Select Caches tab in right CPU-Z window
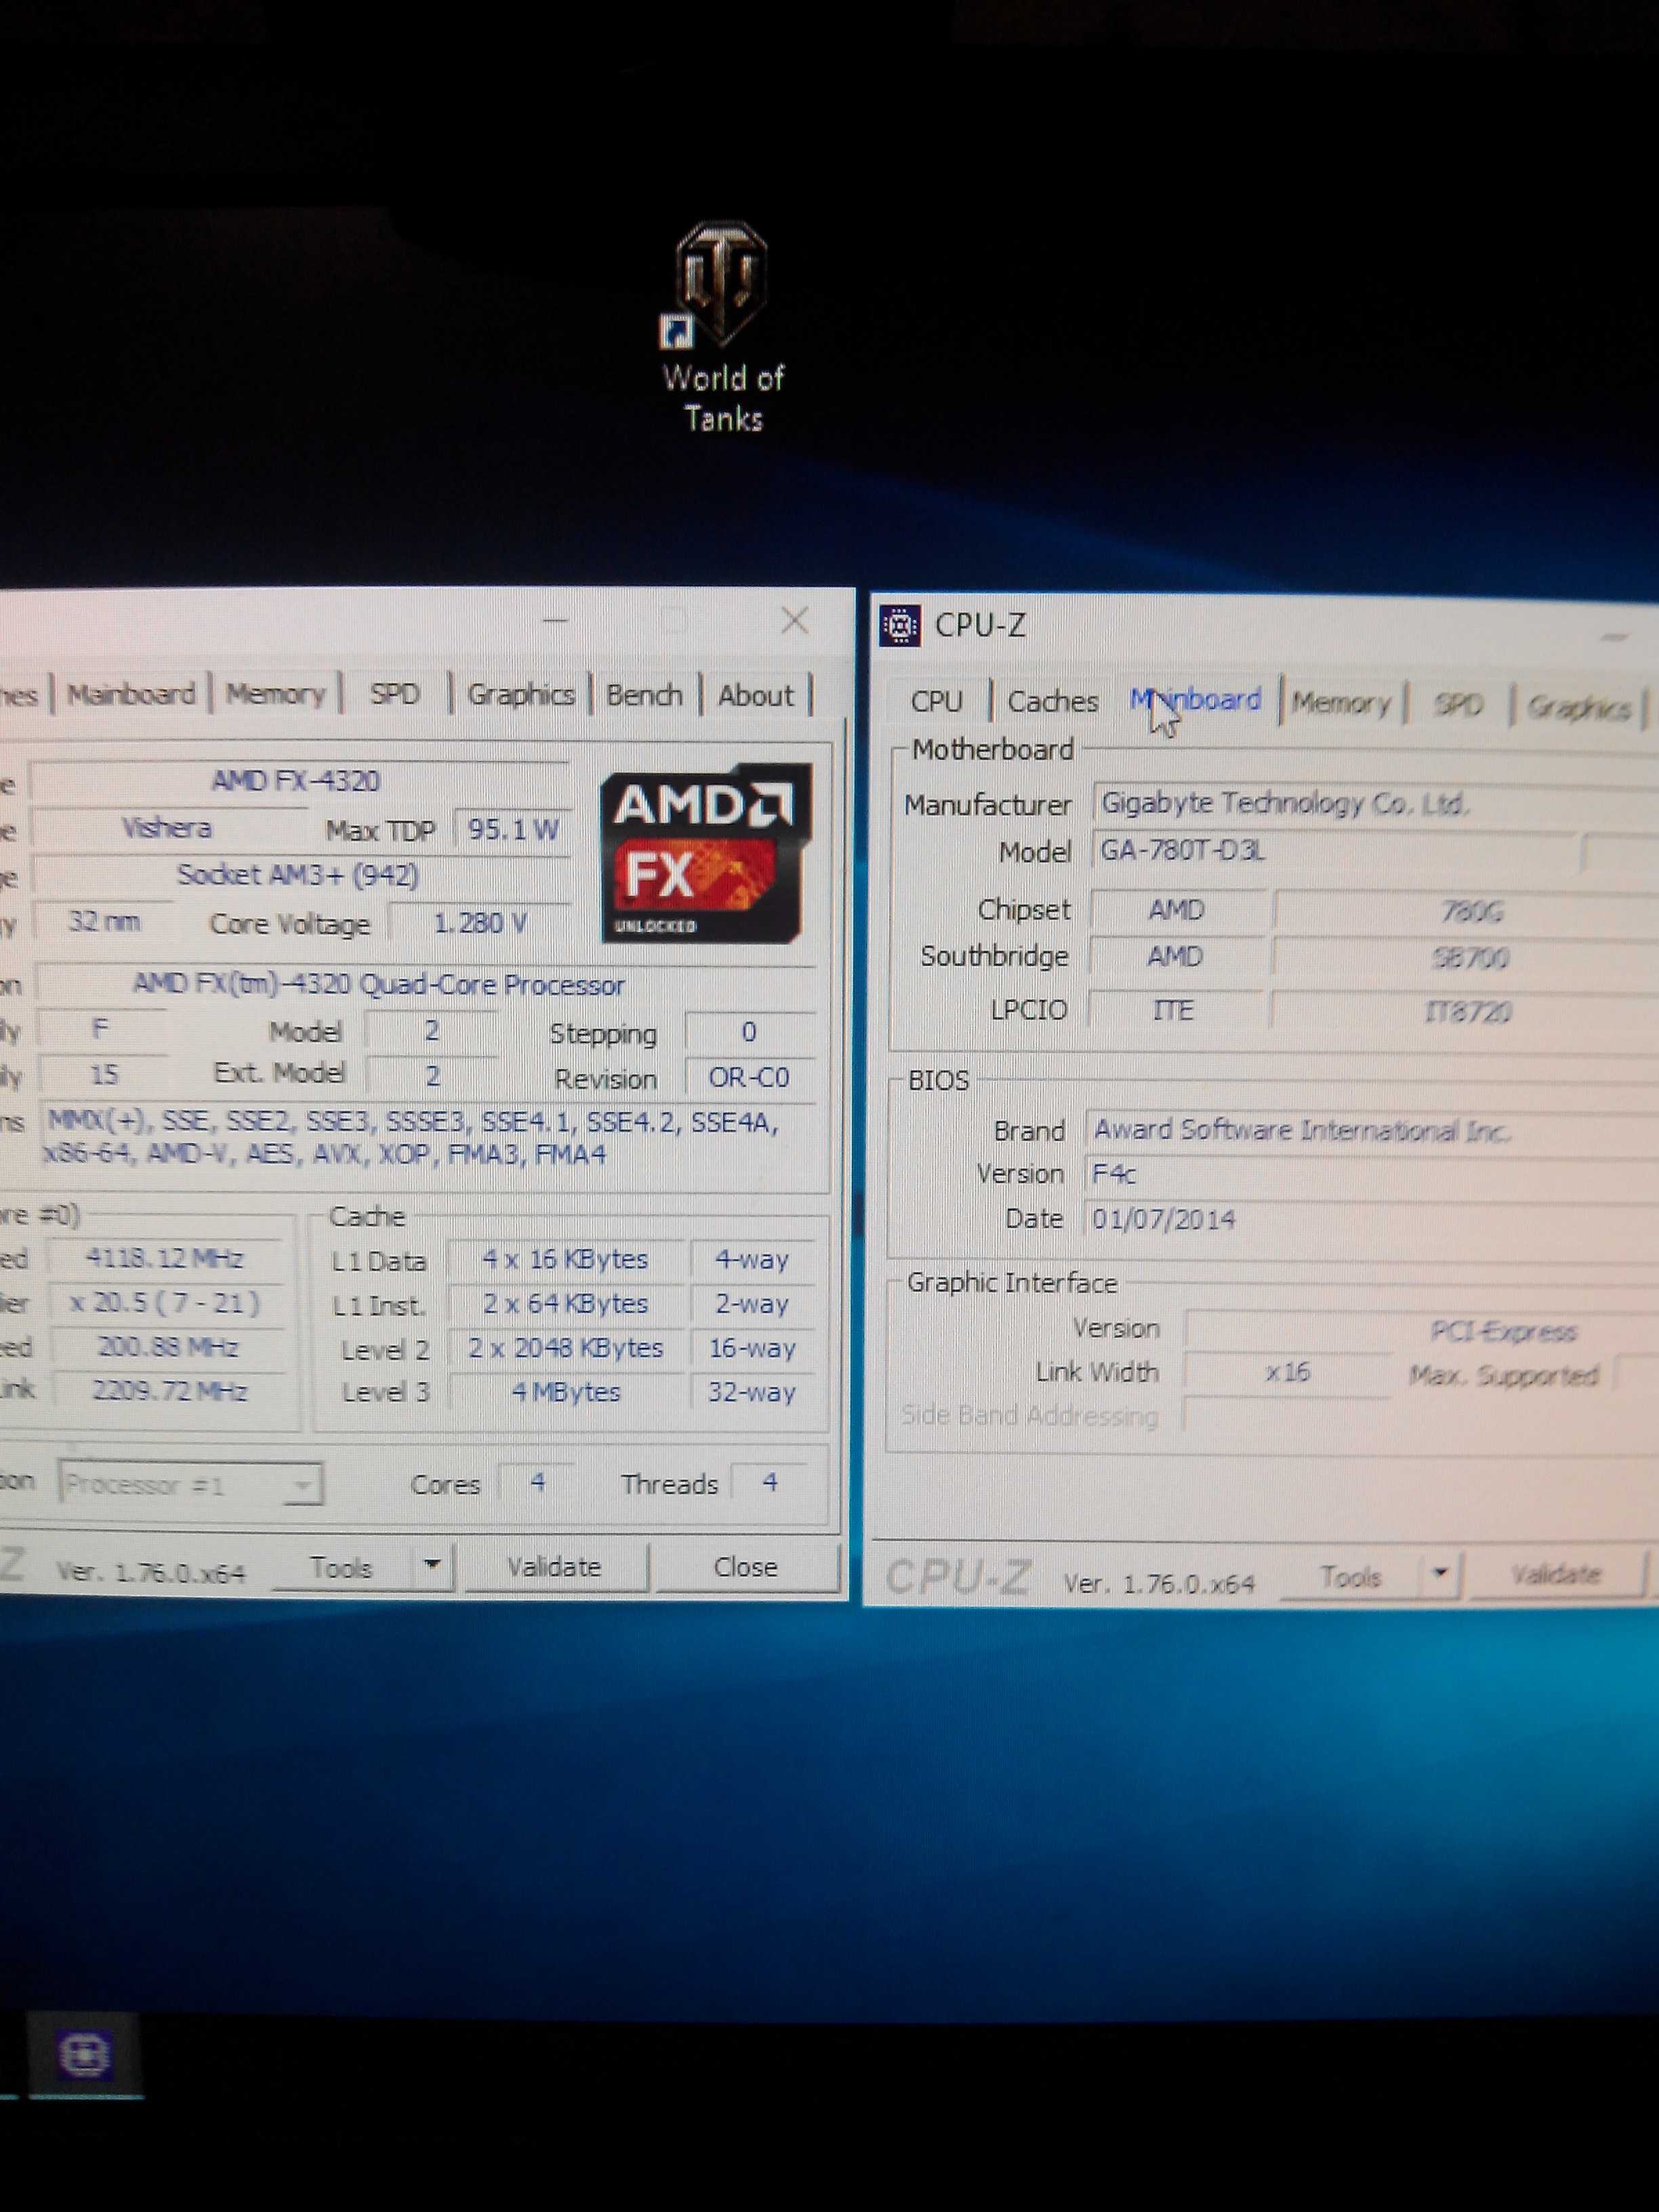The height and width of the screenshot is (2212, 1659). point(1052,702)
